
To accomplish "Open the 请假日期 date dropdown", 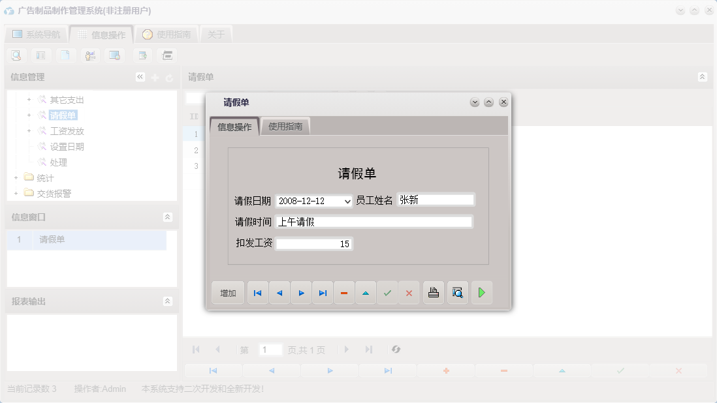I will (x=345, y=199).
